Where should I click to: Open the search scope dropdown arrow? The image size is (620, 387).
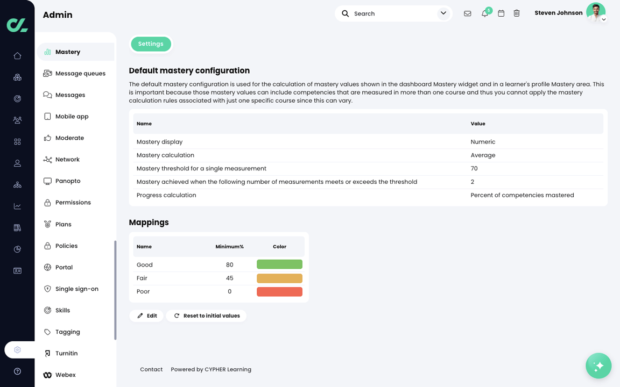click(443, 13)
